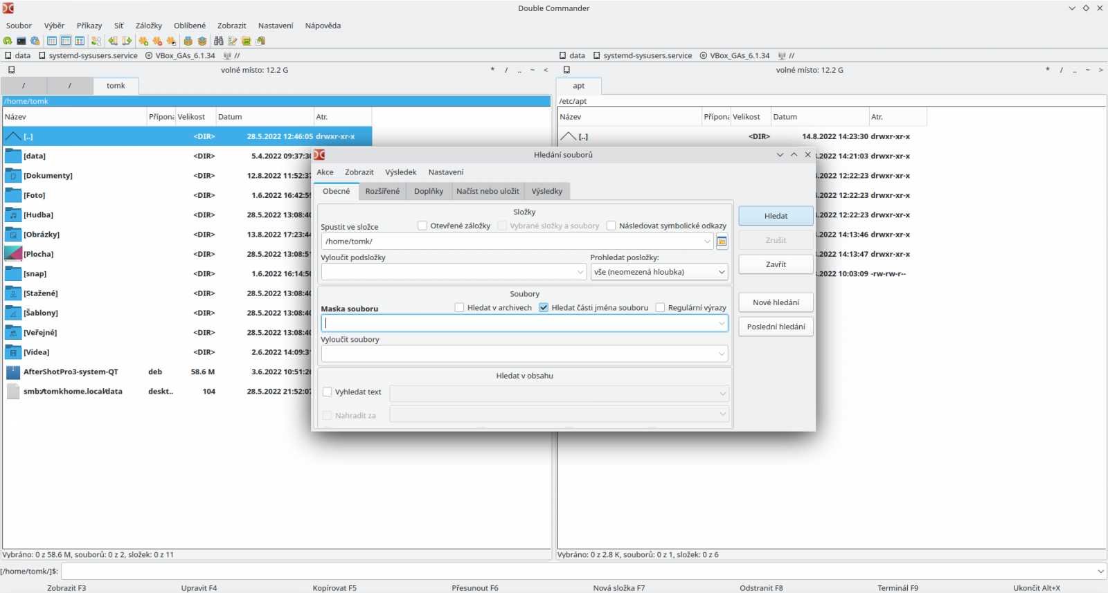Click the extract files box icon
This screenshot has height=593, width=1108.
click(x=202, y=41)
